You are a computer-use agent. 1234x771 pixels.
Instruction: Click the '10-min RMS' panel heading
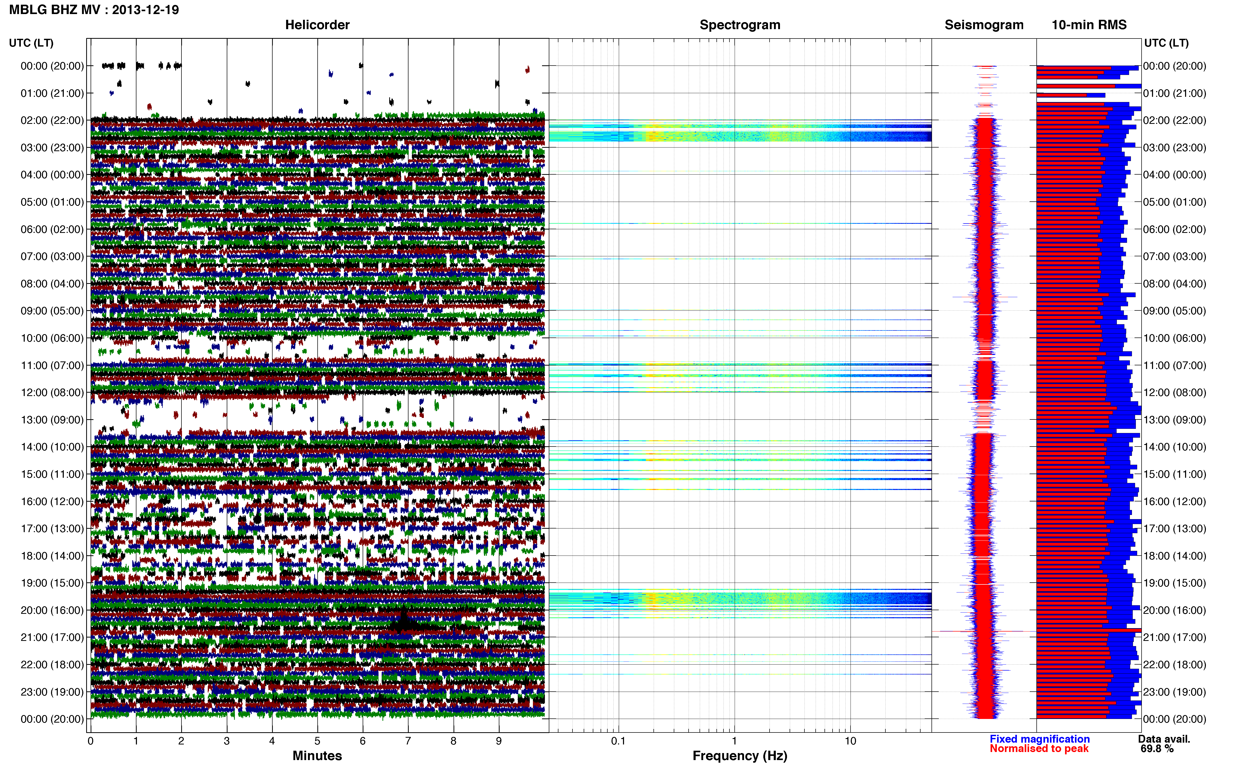1089,24
